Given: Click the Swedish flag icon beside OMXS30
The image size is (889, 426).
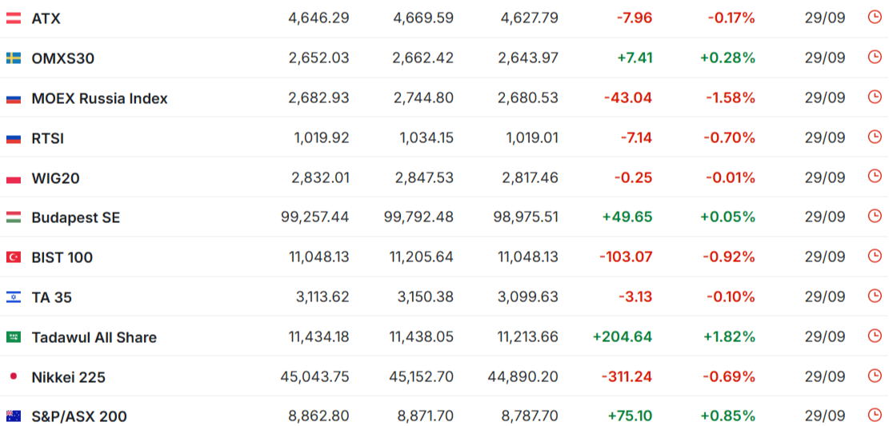Looking at the screenshot, I should tap(14, 58).
